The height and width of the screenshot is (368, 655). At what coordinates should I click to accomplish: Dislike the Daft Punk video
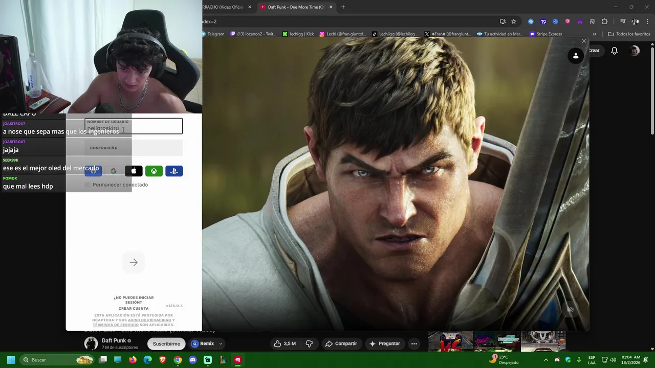[309, 344]
